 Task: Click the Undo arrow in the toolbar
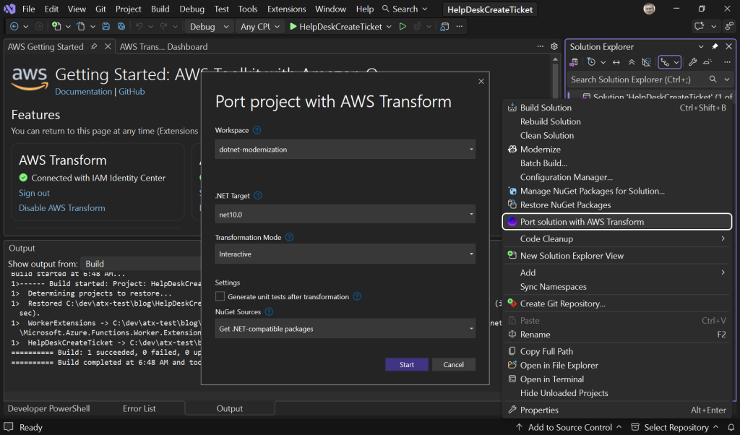click(x=139, y=27)
